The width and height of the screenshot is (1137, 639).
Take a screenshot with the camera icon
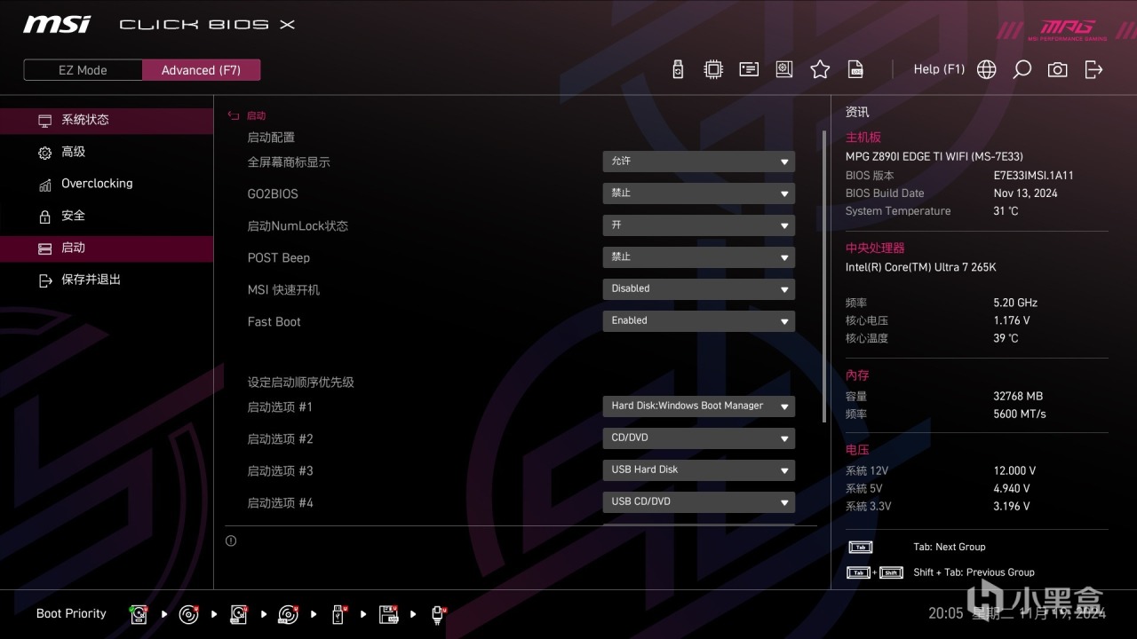1058,69
